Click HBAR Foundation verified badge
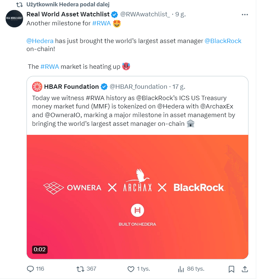This screenshot has height=279, width=258. coord(104,87)
